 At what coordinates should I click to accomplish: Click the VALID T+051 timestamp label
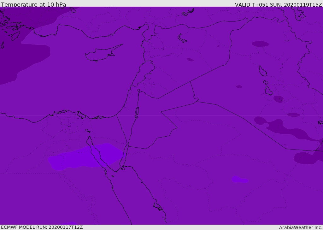coord(278,4)
